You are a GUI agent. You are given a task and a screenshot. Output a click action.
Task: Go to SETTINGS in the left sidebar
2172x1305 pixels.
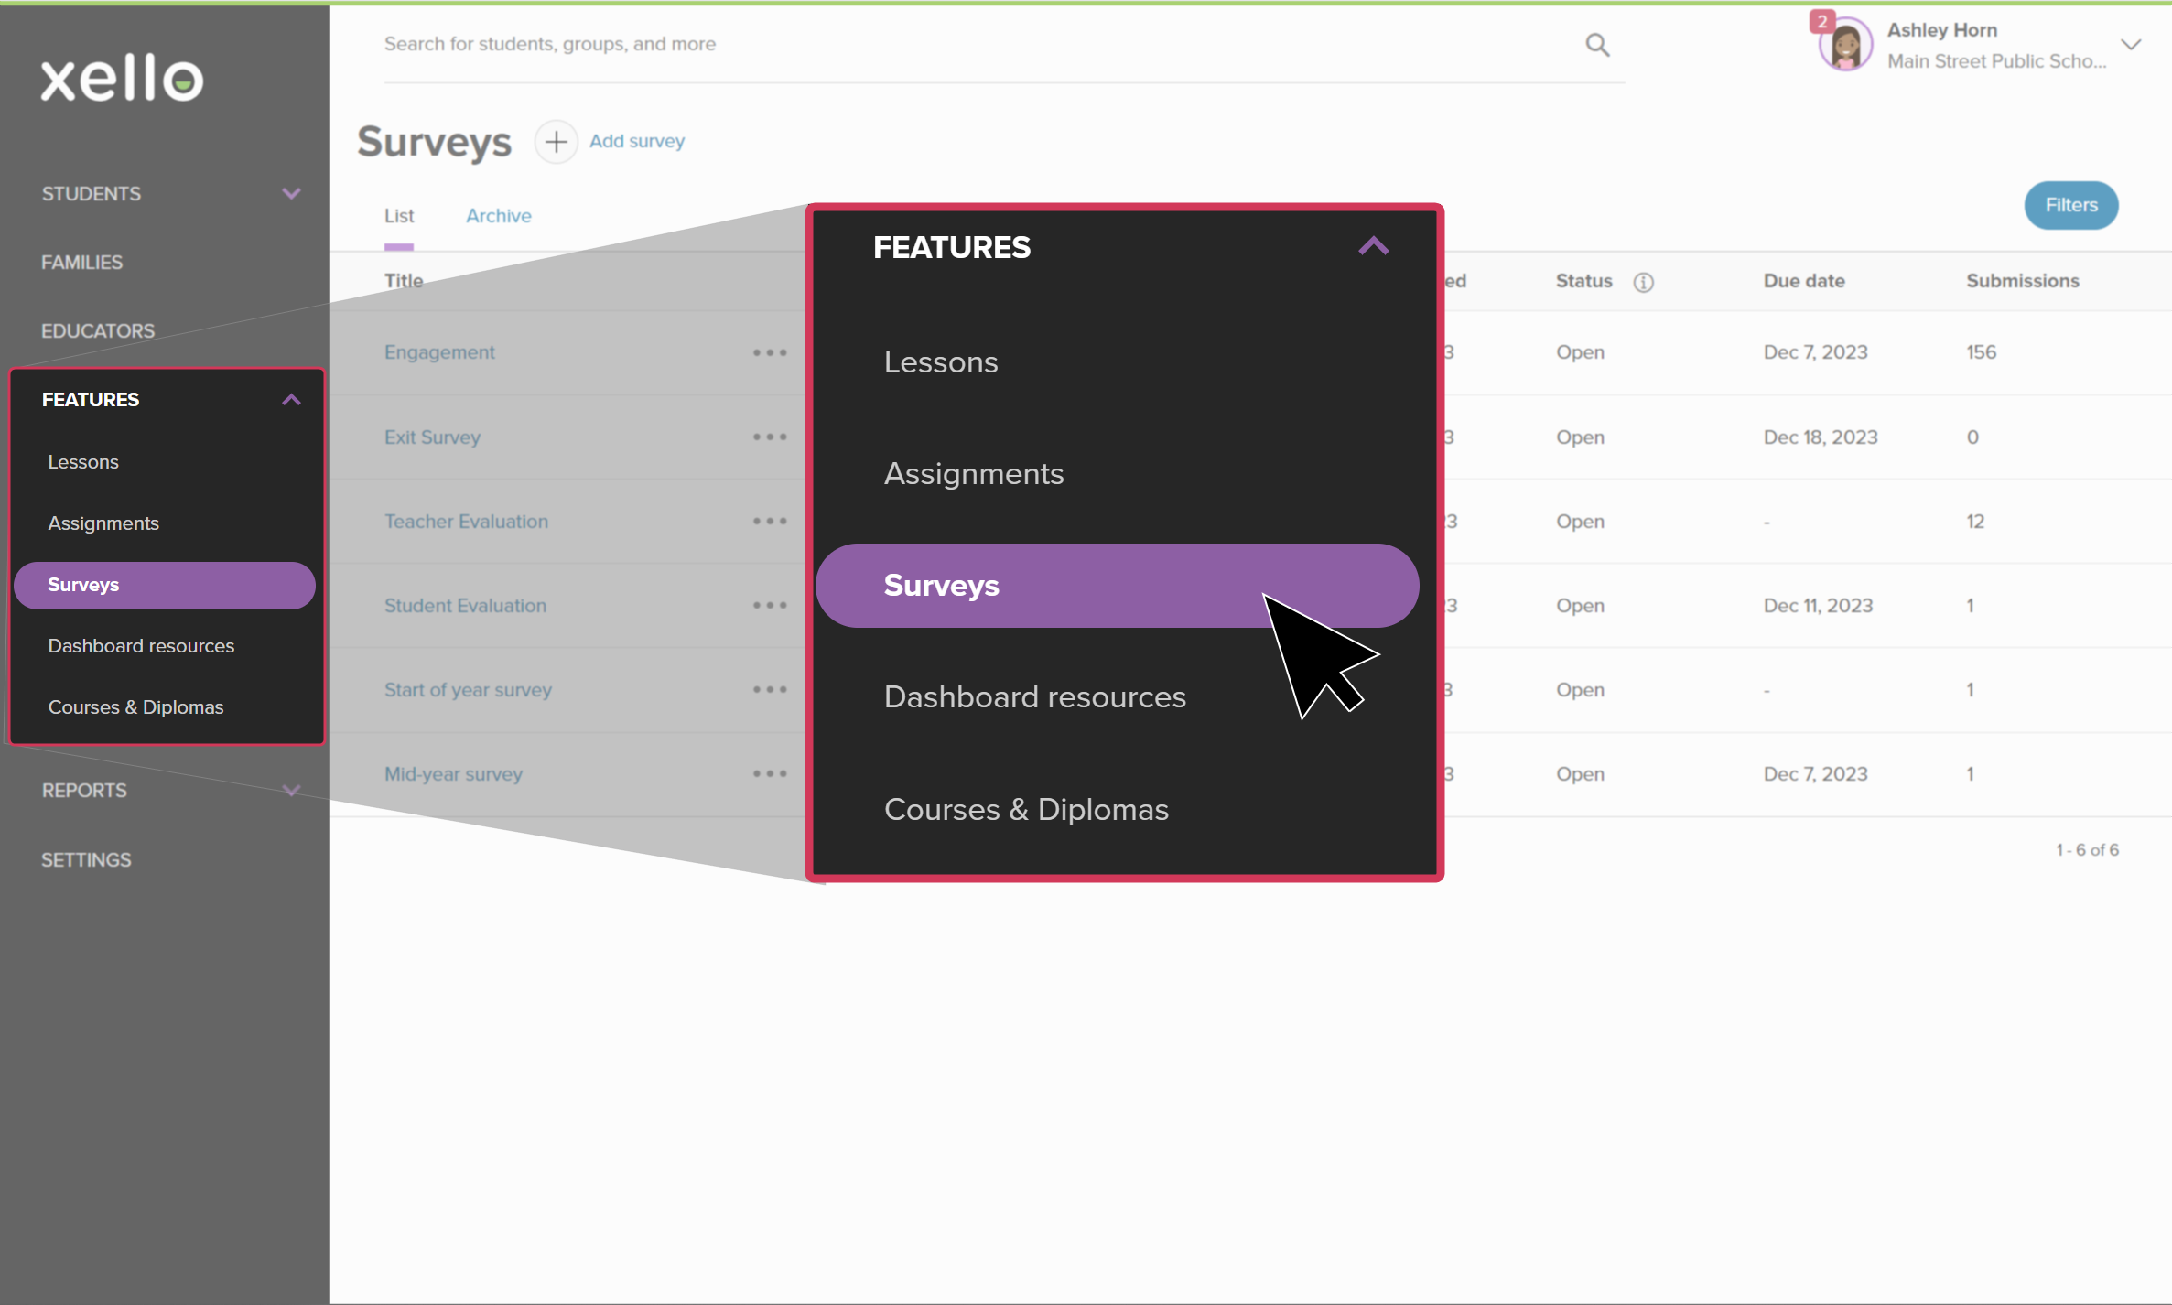pos(86,860)
